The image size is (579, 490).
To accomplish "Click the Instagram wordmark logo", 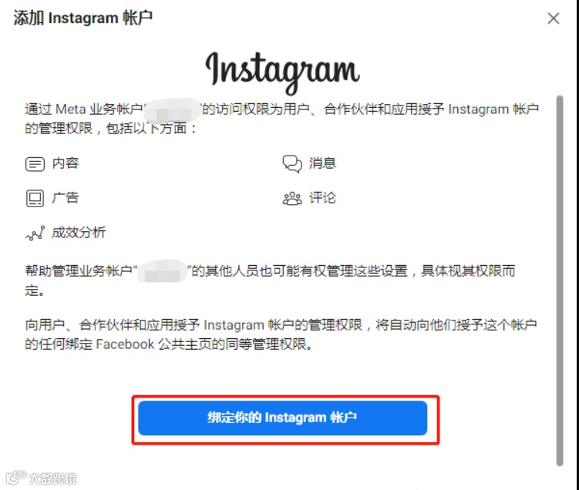I will click(x=282, y=72).
